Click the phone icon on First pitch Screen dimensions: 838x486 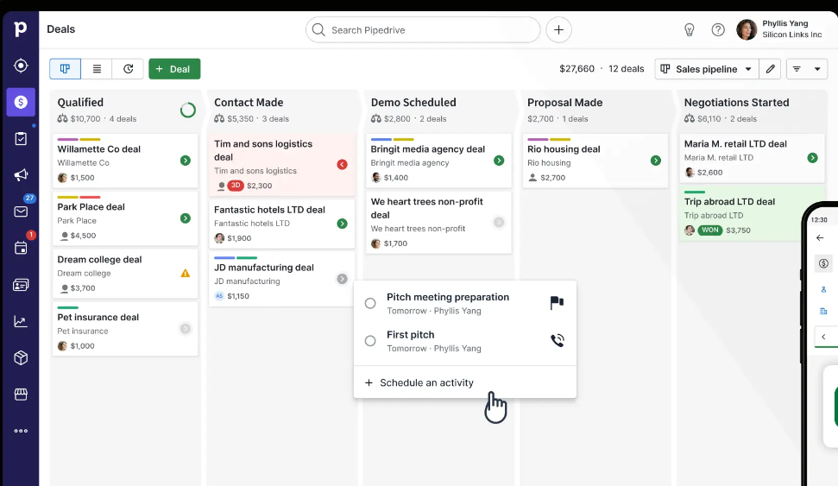click(x=558, y=341)
